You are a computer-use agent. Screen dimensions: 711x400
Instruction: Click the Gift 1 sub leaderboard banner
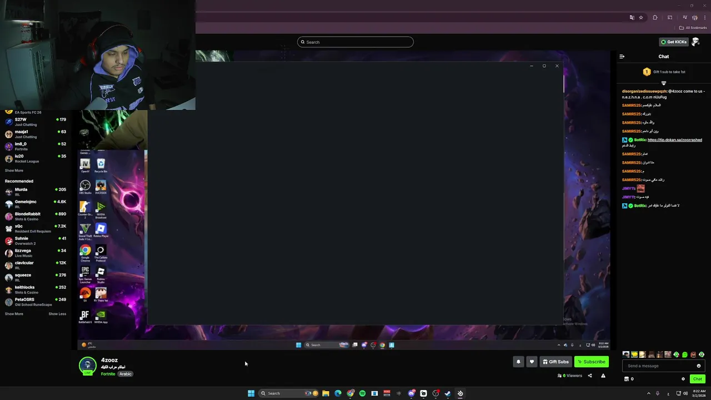[664, 72]
